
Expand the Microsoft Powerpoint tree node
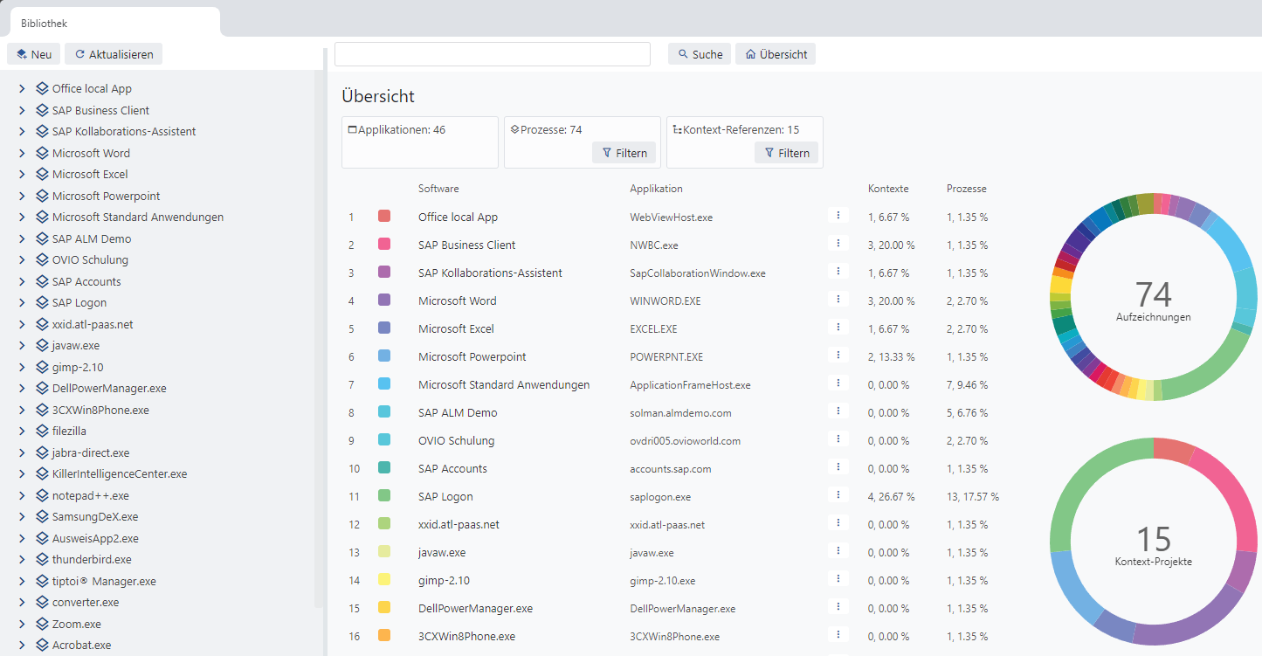click(22, 197)
